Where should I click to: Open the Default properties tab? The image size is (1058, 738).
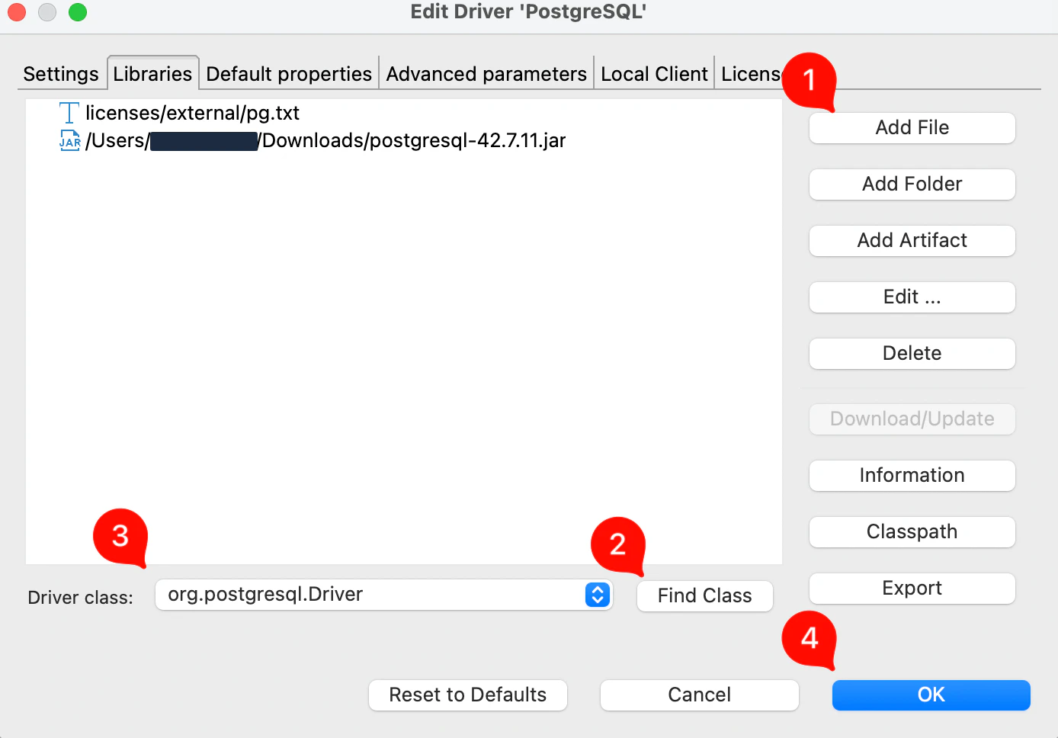pos(289,74)
